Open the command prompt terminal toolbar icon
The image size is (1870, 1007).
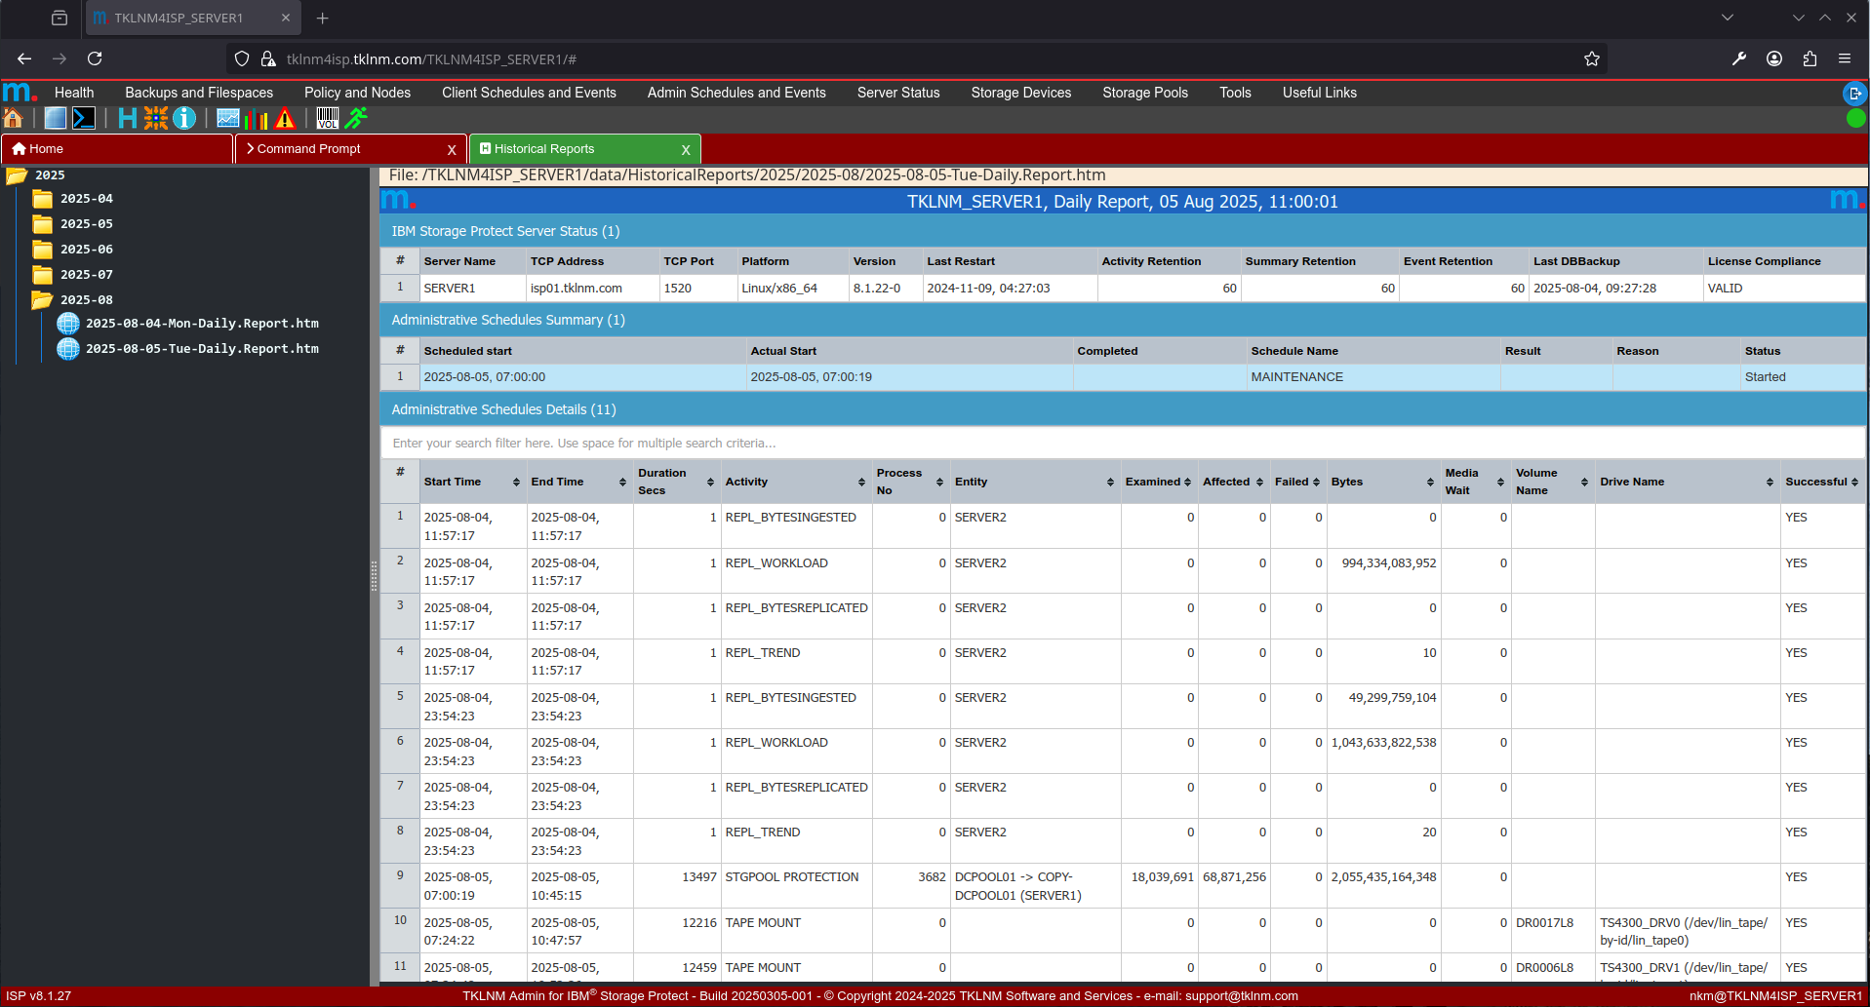click(84, 119)
